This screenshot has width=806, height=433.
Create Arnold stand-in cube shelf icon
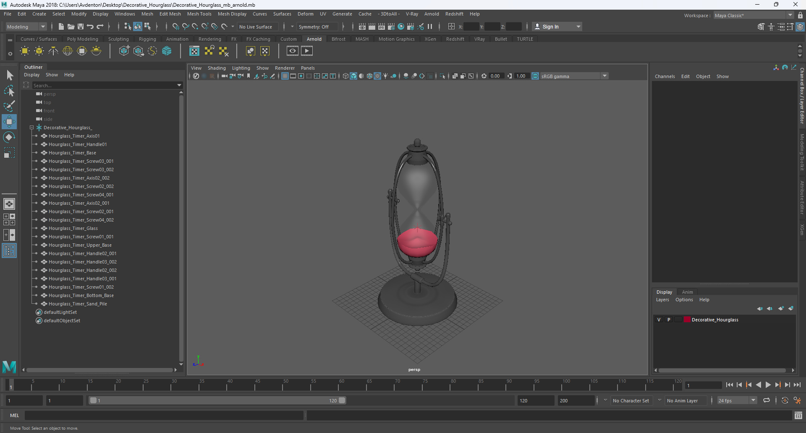point(124,51)
